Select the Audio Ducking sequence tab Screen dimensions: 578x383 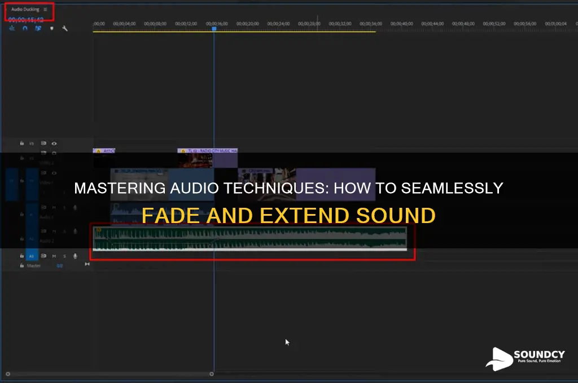tap(25, 10)
